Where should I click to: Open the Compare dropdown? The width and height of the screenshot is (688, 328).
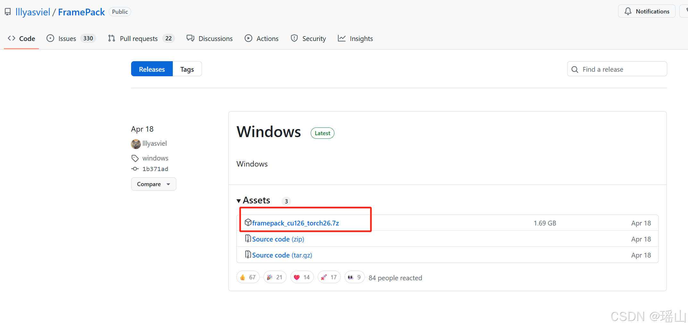click(154, 184)
